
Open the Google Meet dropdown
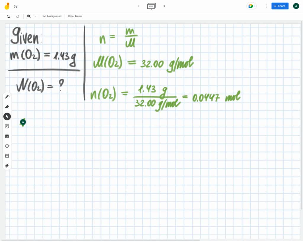click(251, 6)
